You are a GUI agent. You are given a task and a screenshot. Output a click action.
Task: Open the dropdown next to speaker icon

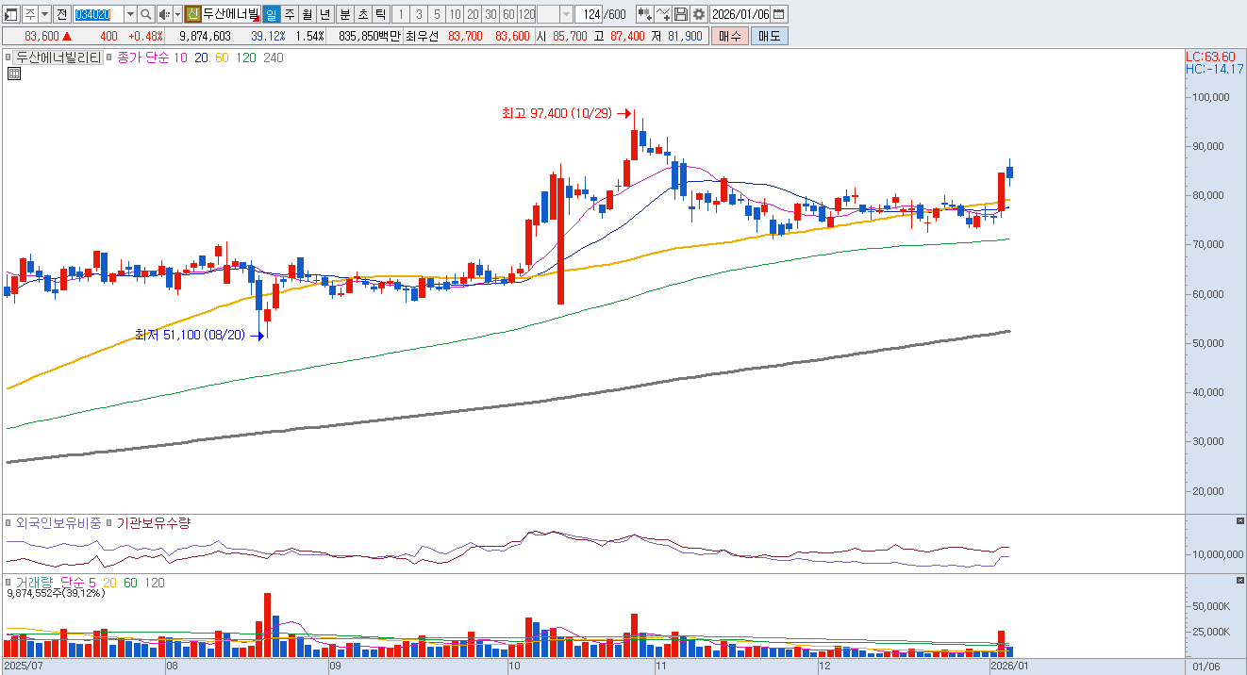[176, 14]
